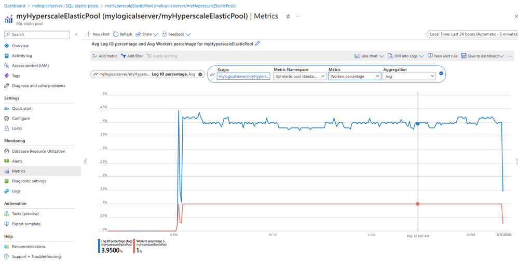The width and height of the screenshot is (518, 261).
Task: Open Diagnose and solve problems
Action: 38,85
